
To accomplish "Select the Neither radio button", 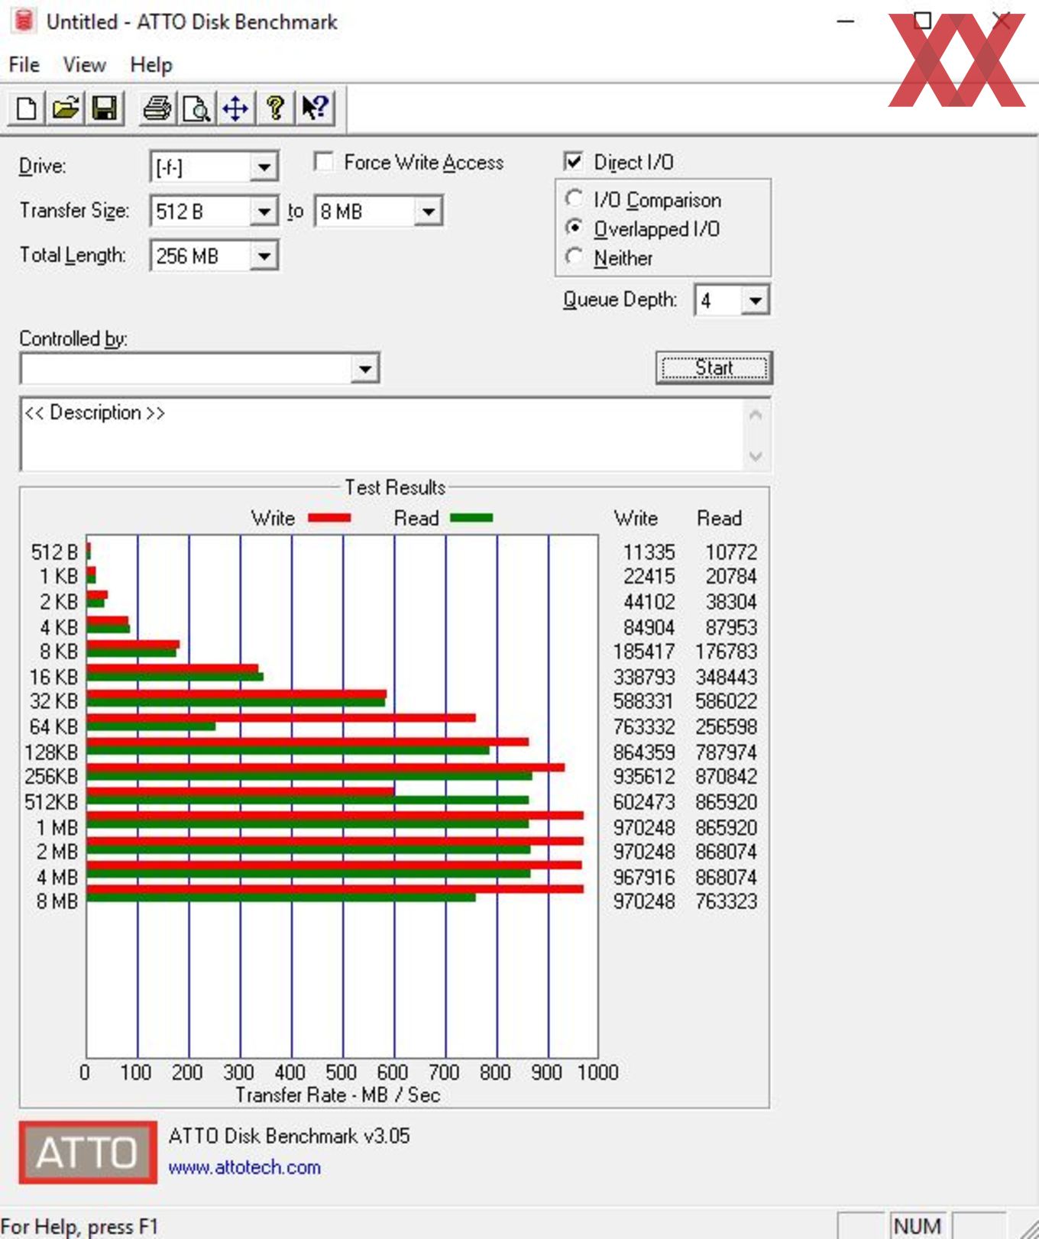I will 574,257.
